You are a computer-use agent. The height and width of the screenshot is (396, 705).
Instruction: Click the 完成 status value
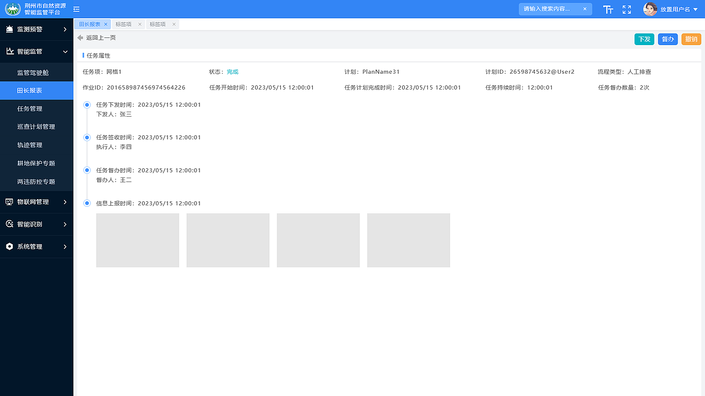(x=232, y=72)
